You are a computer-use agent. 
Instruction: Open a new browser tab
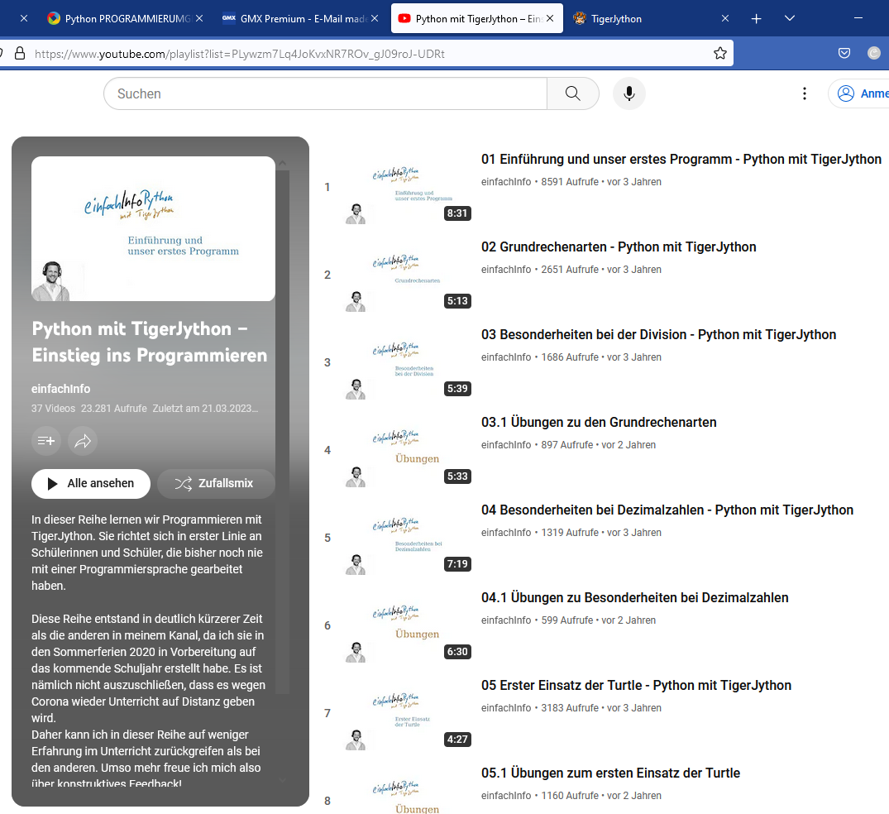click(757, 19)
